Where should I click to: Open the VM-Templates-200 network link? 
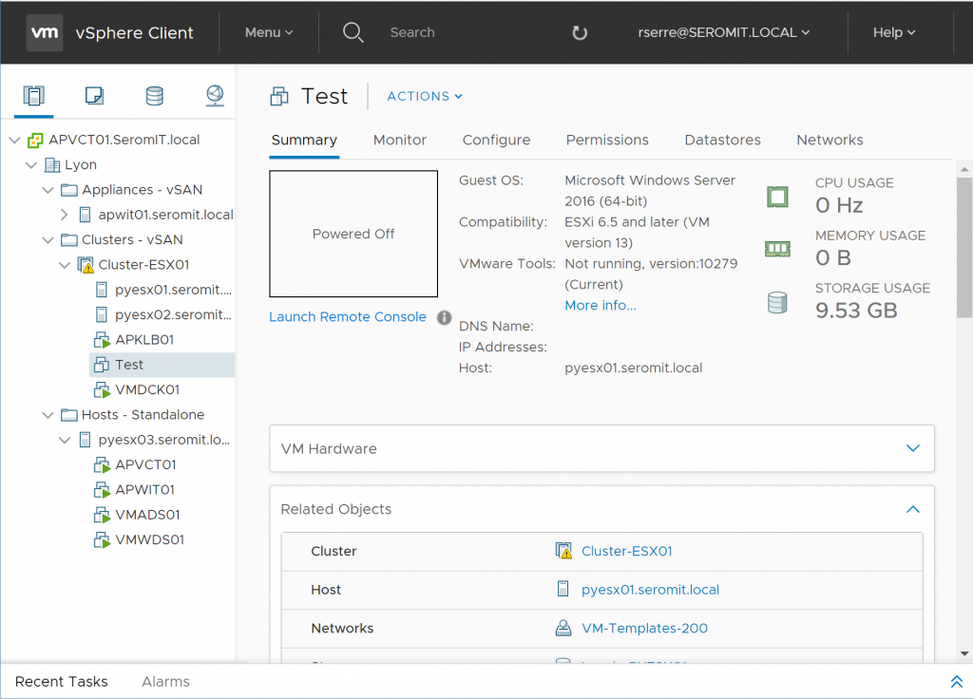pyautogui.click(x=644, y=628)
